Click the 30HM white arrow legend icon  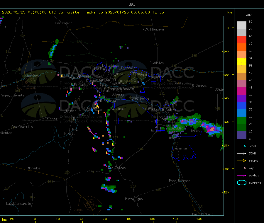click(242, 153)
